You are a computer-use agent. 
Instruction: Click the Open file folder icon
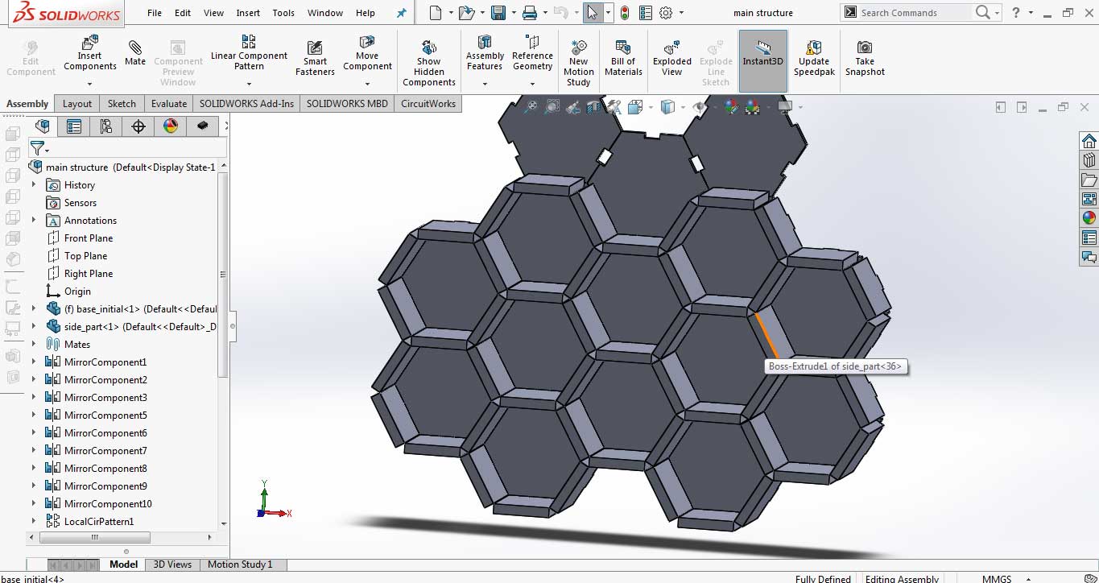click(x=465, y=13)
